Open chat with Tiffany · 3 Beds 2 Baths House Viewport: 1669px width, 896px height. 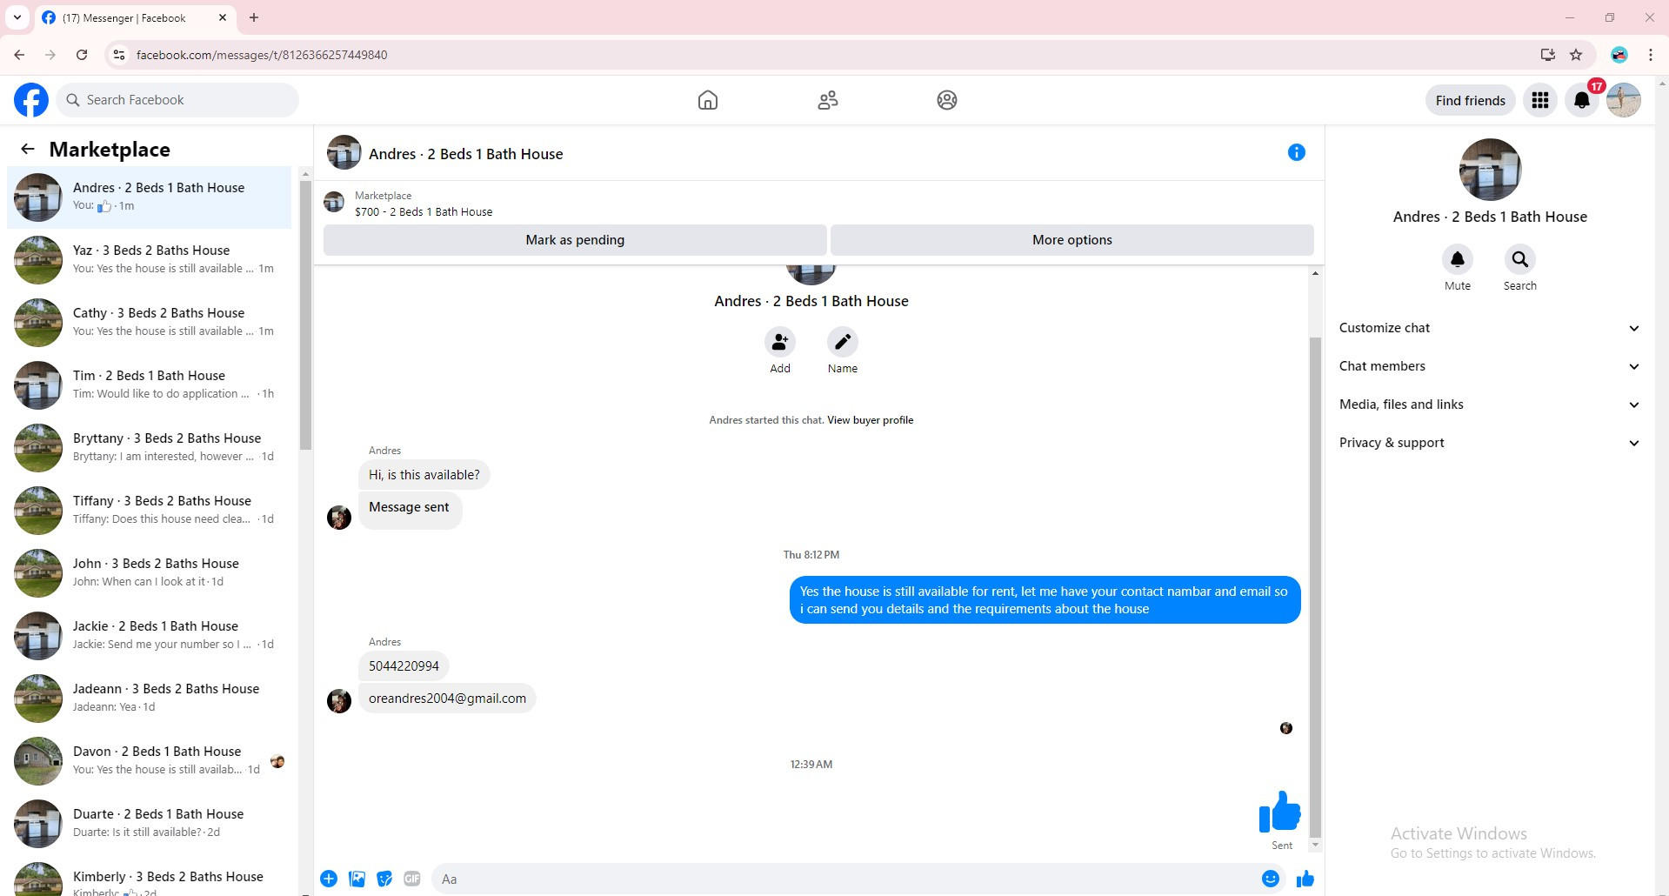tap(150, 511)
